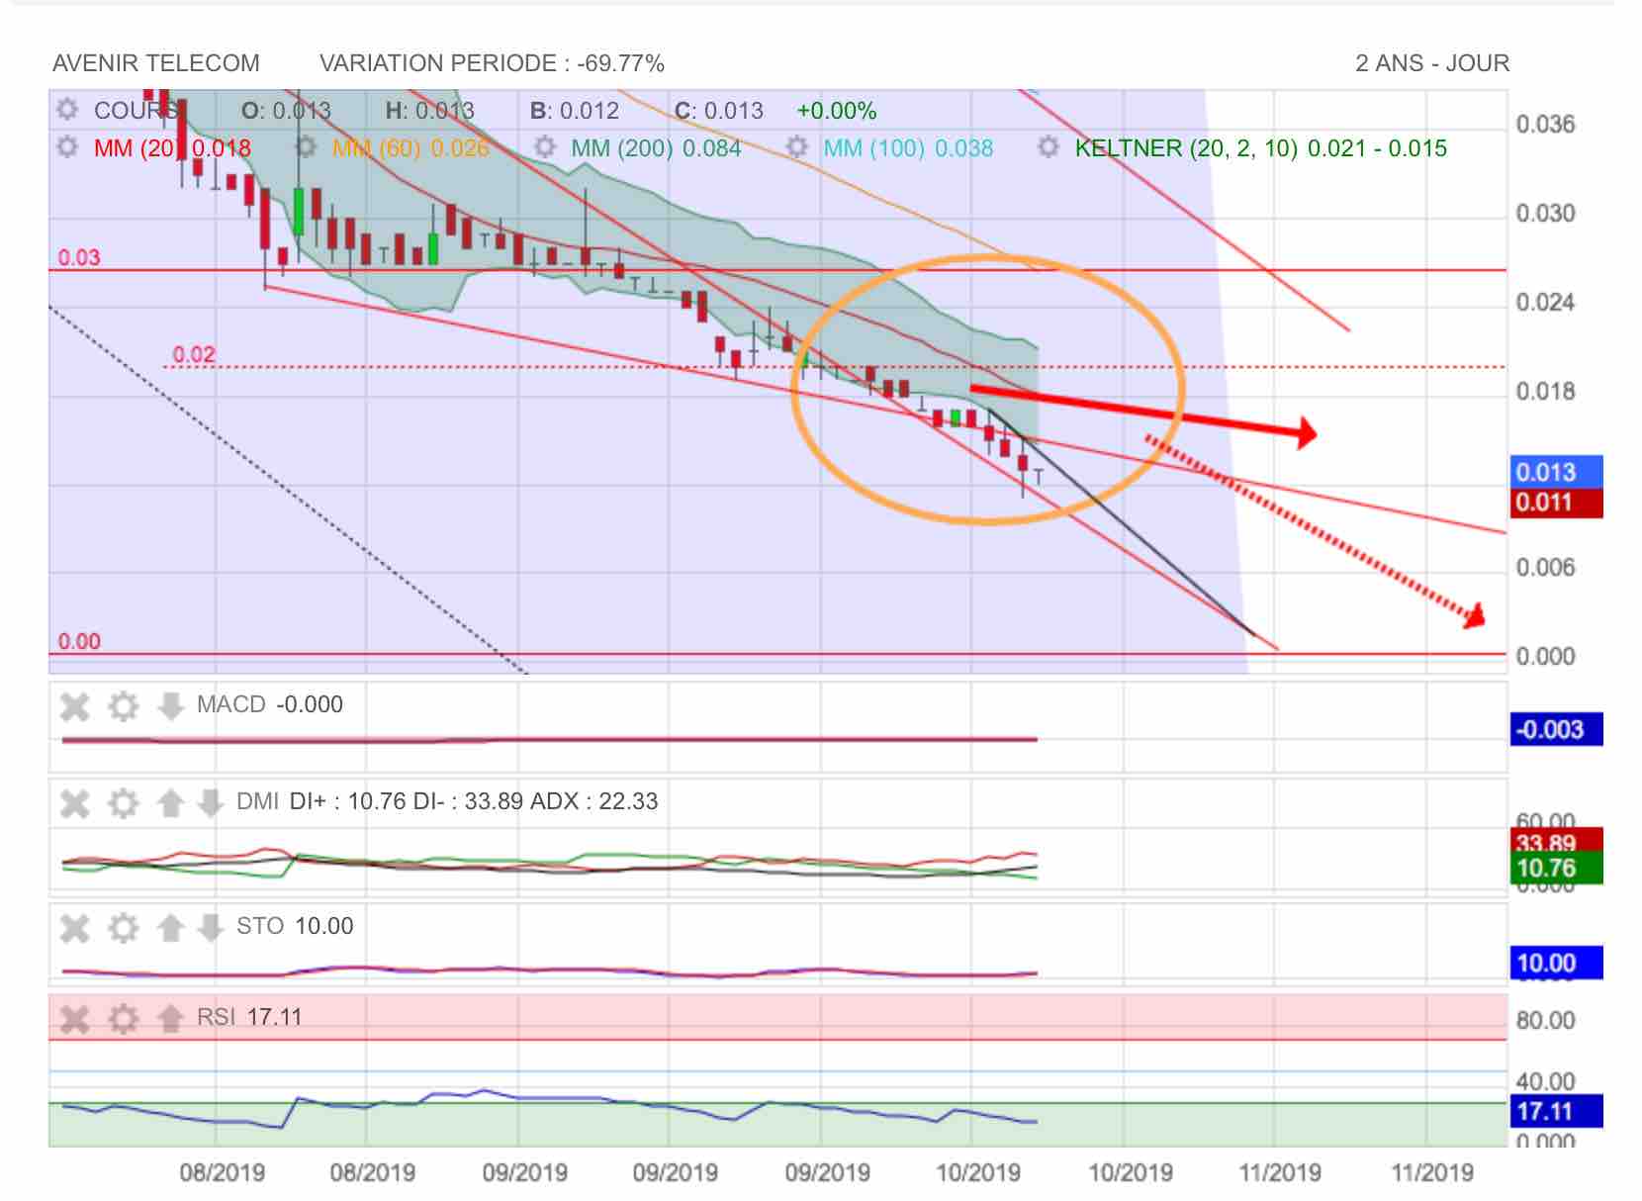The width and height of the screenshot is (1642, 1201).
Task: Click the red 33.89 DI- value tag
Action: [1556, 842]
